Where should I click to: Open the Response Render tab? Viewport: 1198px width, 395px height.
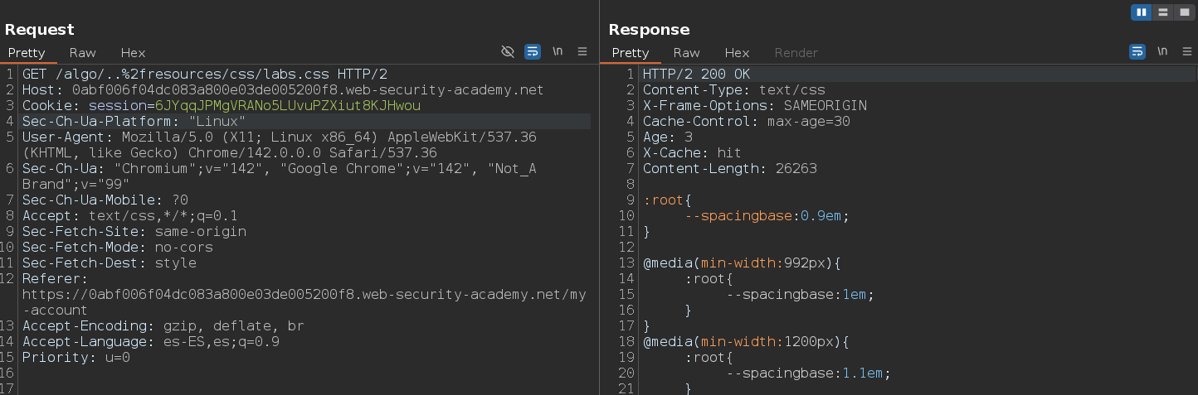(796, 52)
